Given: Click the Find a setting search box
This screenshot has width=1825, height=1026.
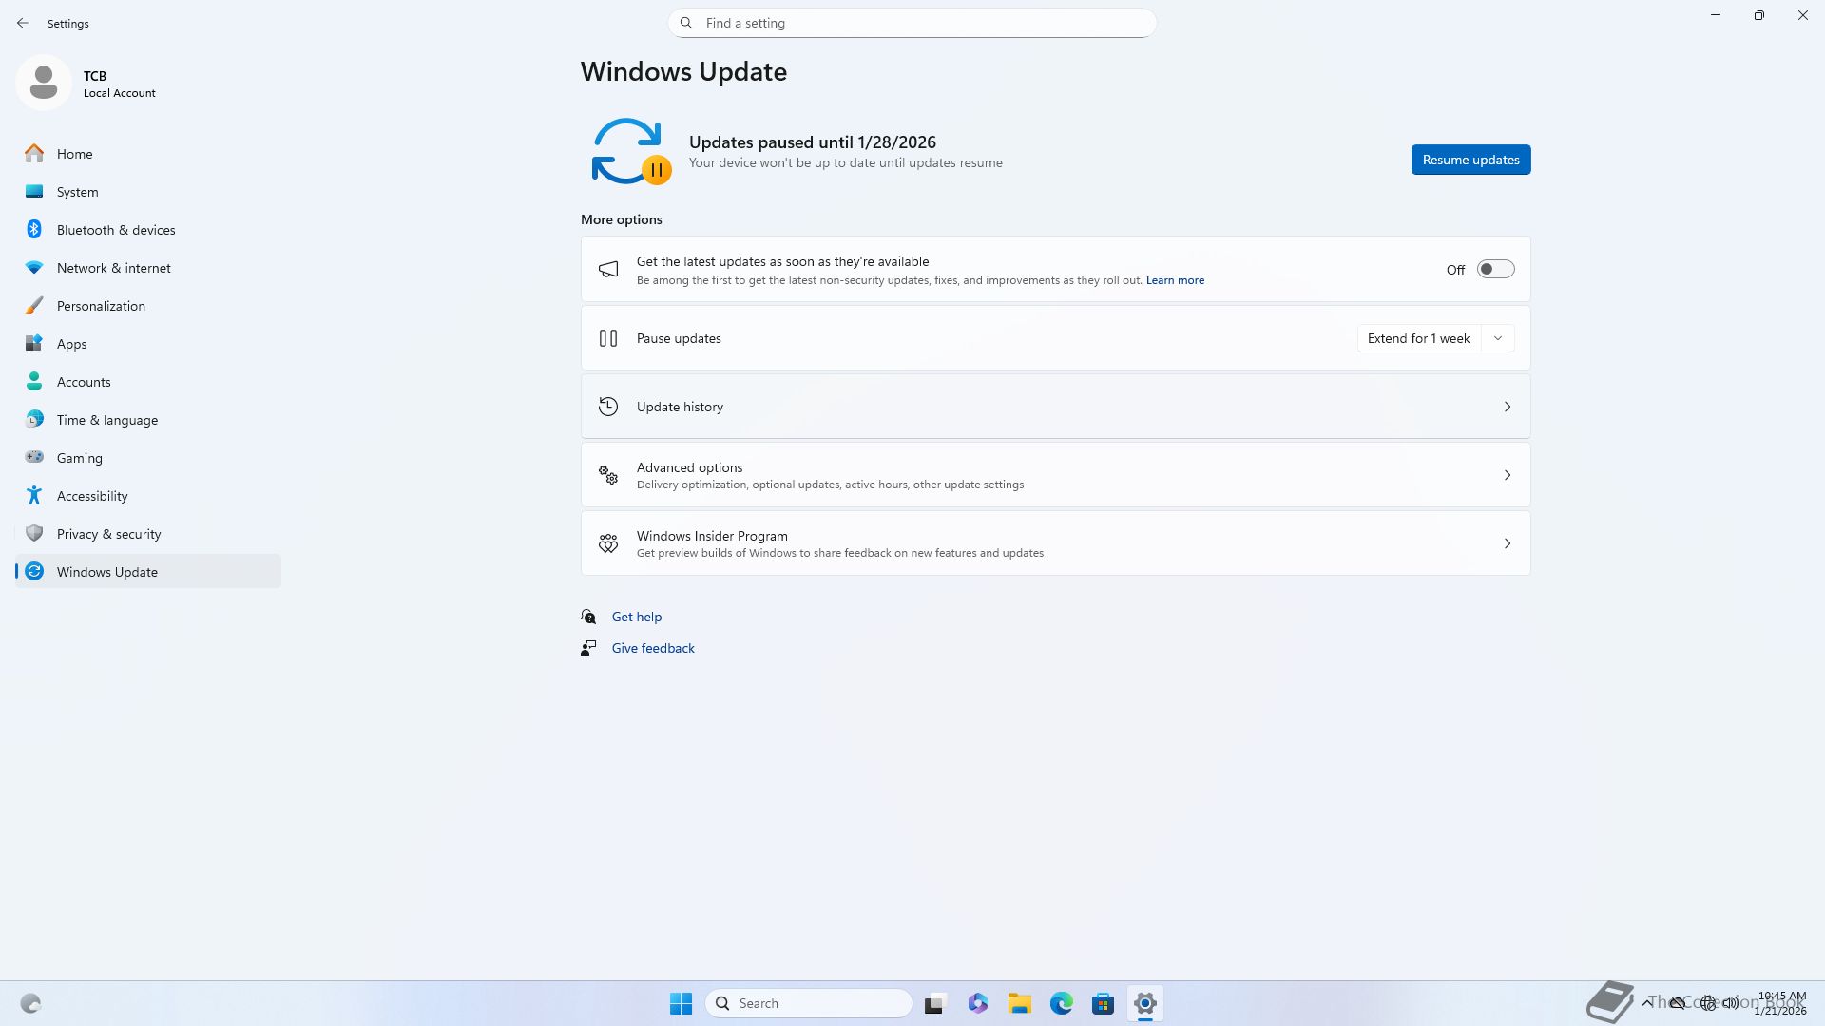Looking at the screenshot, I should tap(912, 23).
